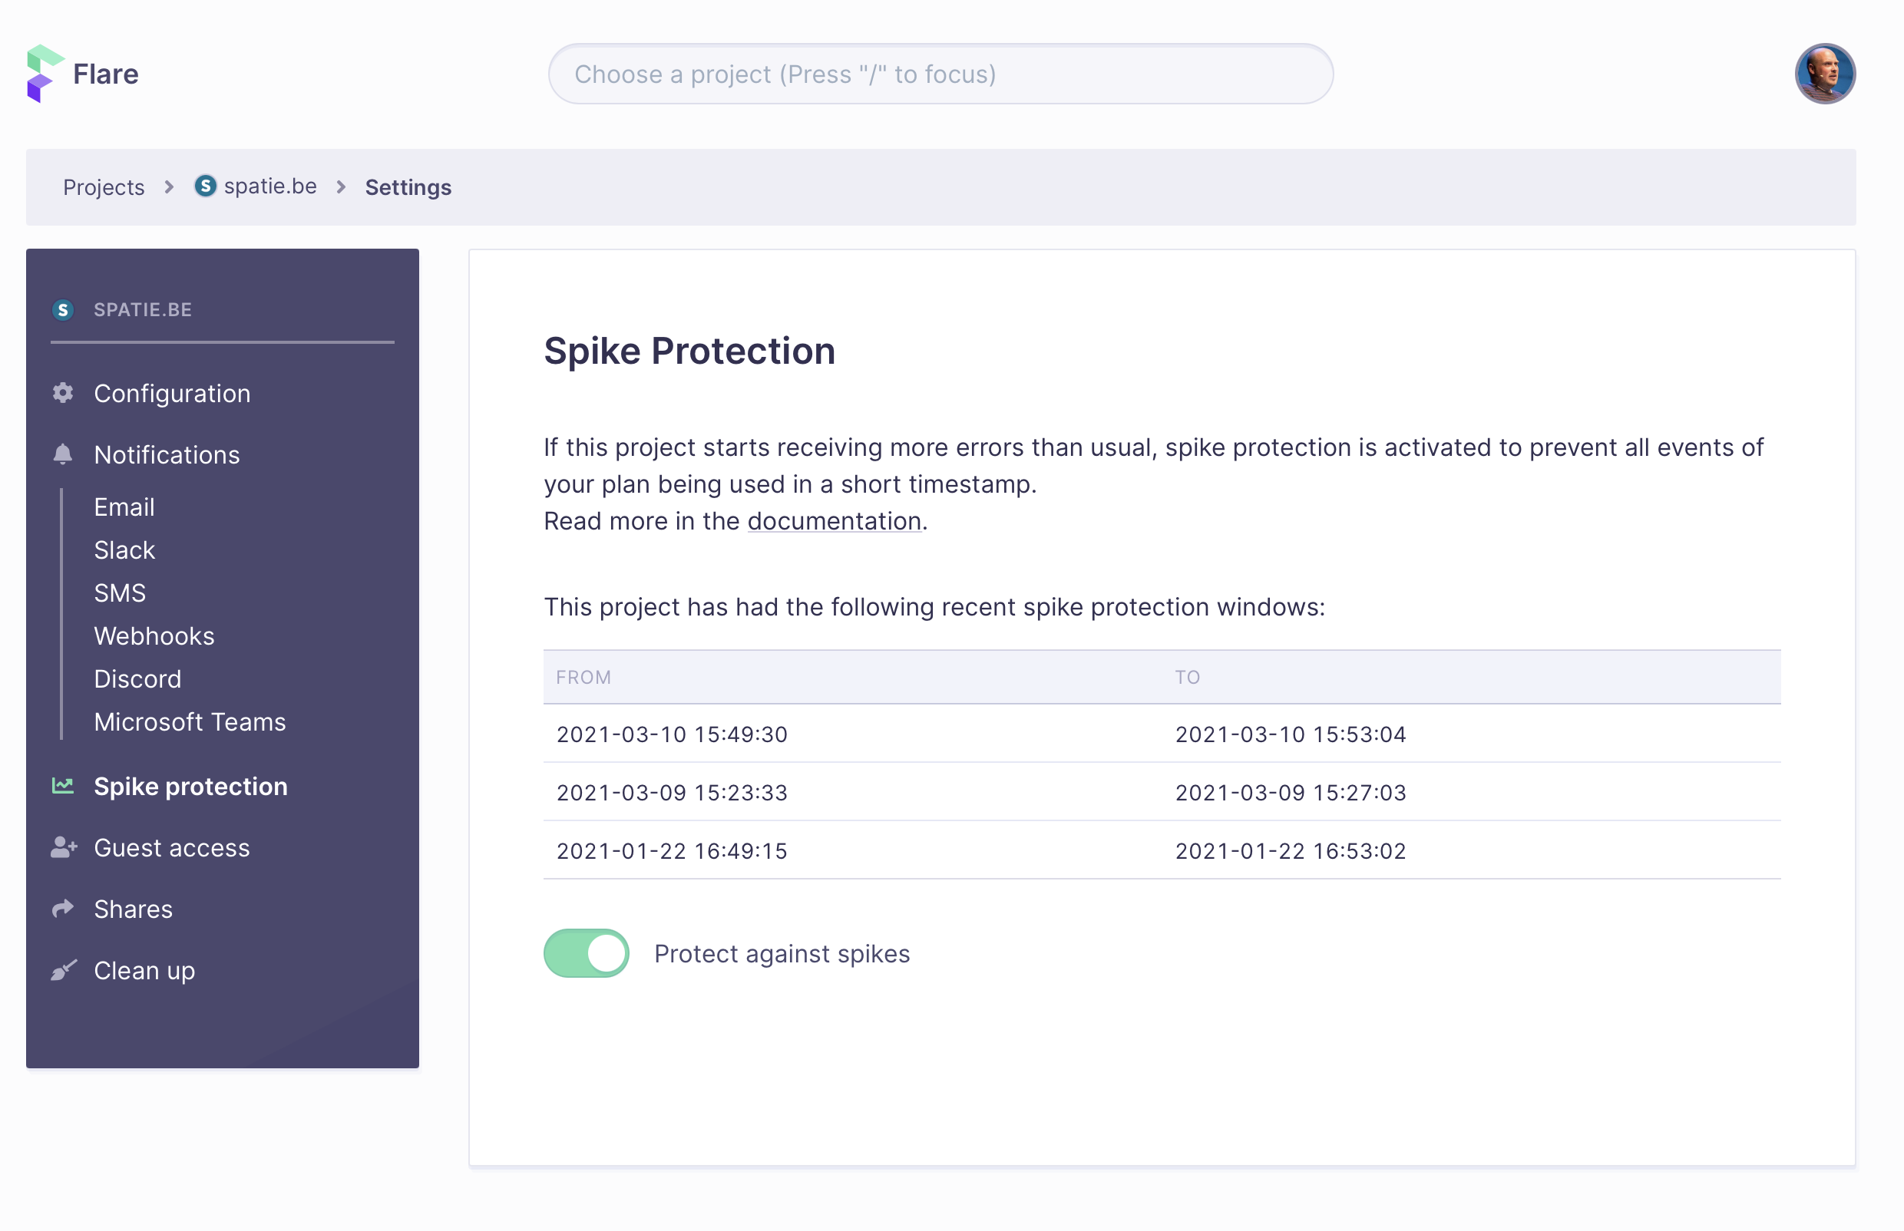The height and width of the screenshot is (1231, 1904).
Task: Select the 2021-01-22 16:53:02 cell
Action: 1291,850
